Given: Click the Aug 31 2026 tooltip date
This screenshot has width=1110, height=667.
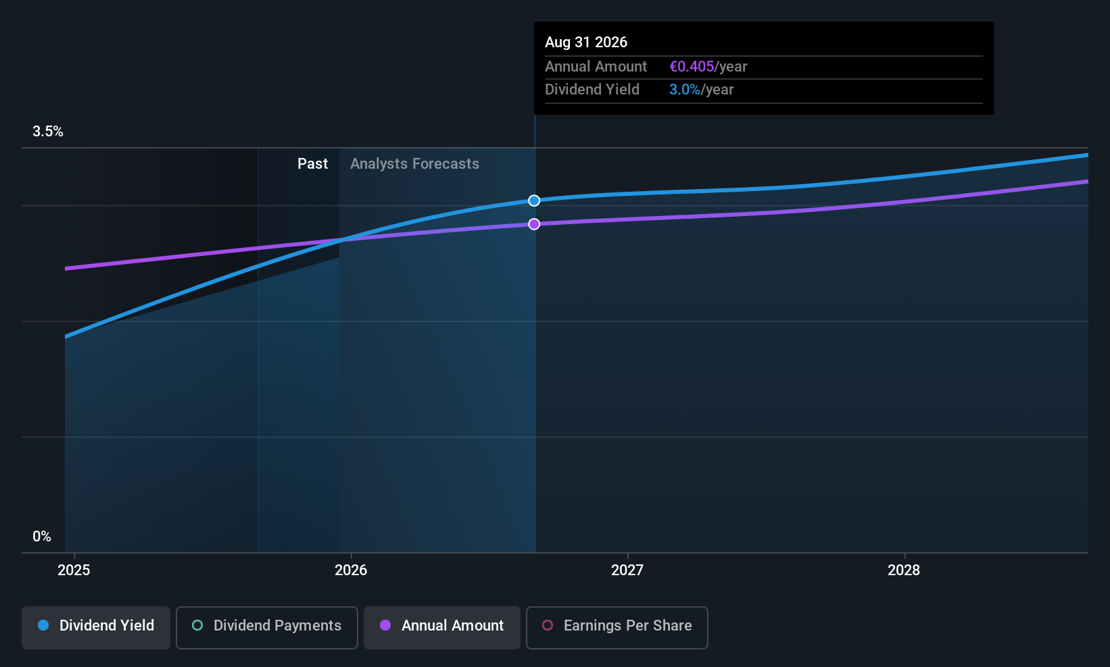Looking at the screenshot, I should pos(586,43).
